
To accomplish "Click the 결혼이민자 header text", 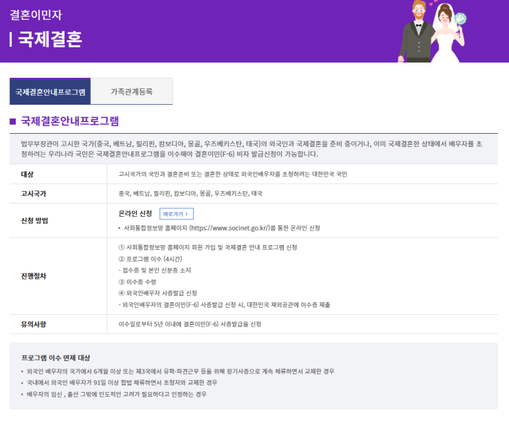I will [x=36, y=15].
